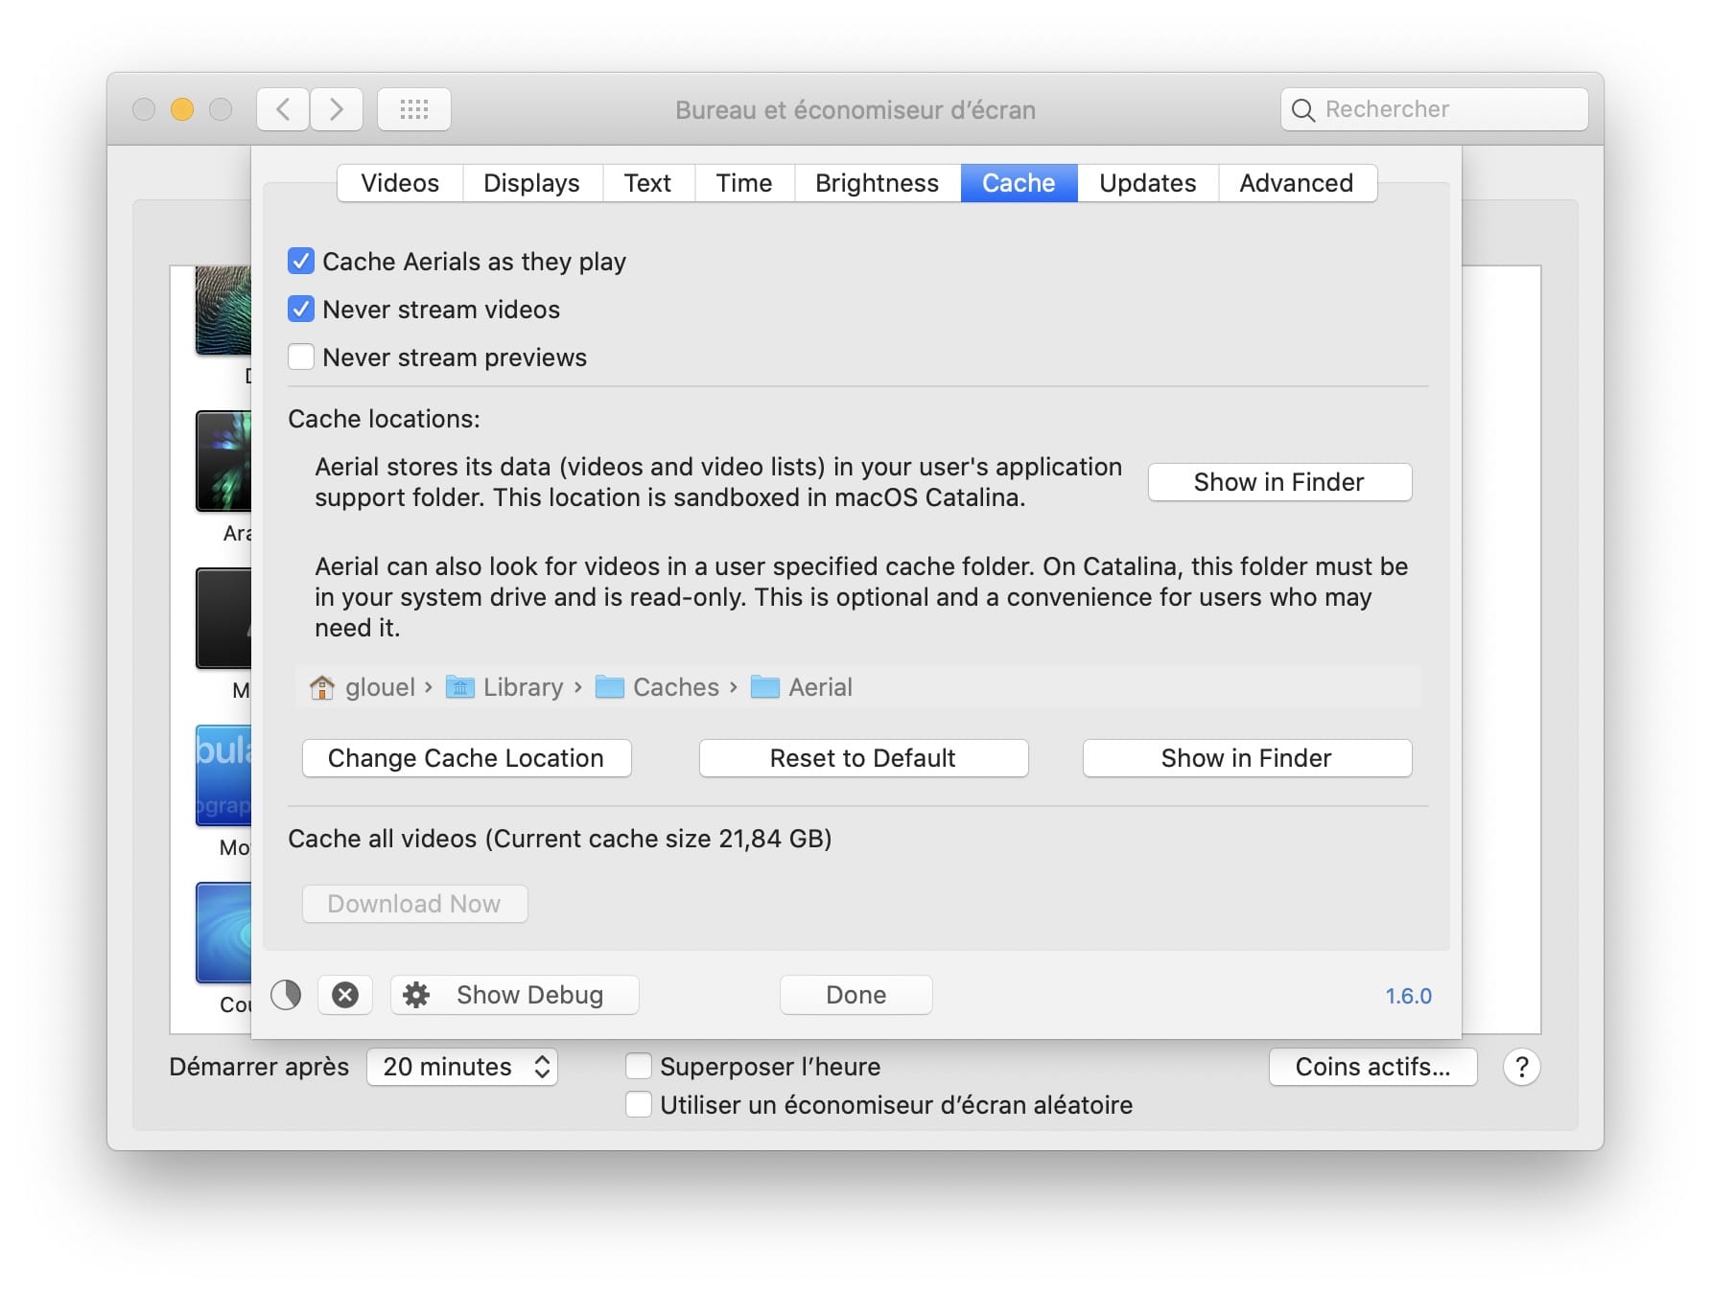
Task: Click Reset to Default button
Action: [x=863, y=758]
